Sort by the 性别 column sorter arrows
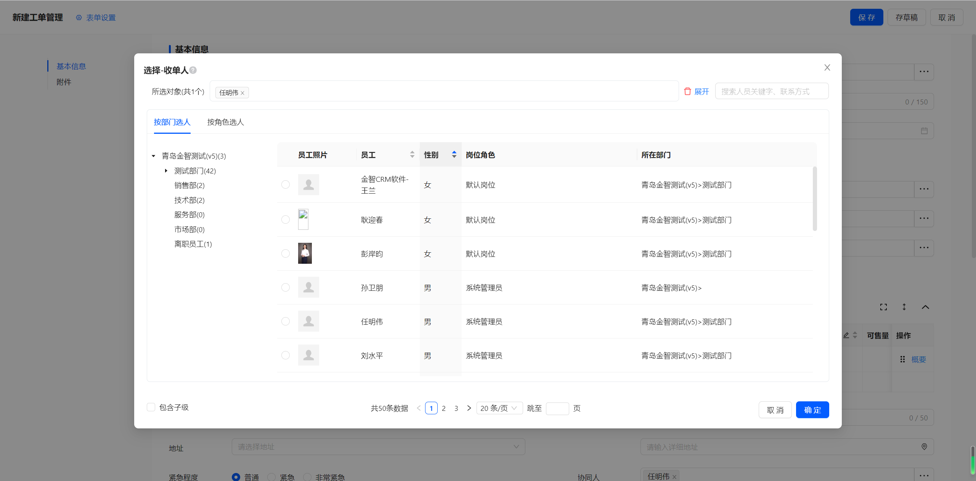Screen dimensions: 976x481 [x=454, y=154]
